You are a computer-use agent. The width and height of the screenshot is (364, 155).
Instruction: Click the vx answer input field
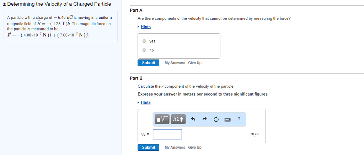[167, 134]
